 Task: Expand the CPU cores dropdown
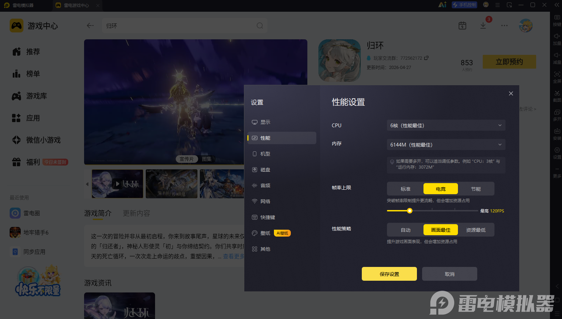coord(446,126)
